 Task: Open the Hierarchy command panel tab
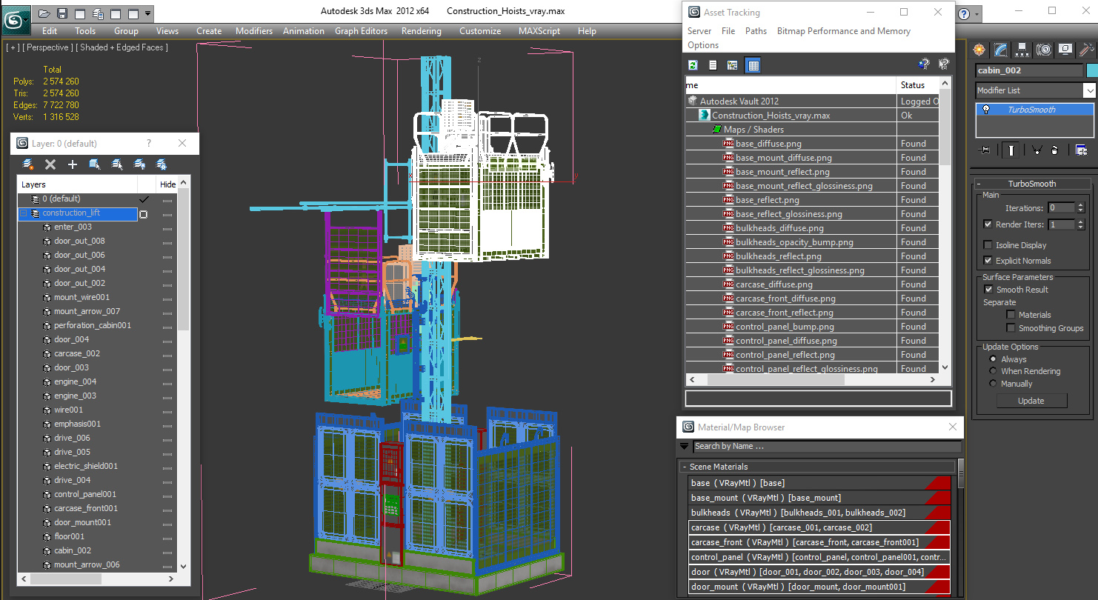(1022, 50)
